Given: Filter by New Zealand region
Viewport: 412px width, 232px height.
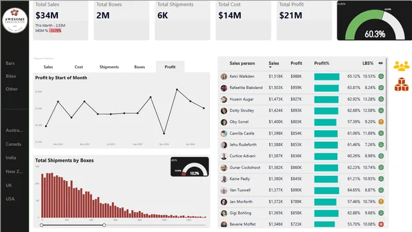Looking at the screenshot, I should tap(14, 171).
